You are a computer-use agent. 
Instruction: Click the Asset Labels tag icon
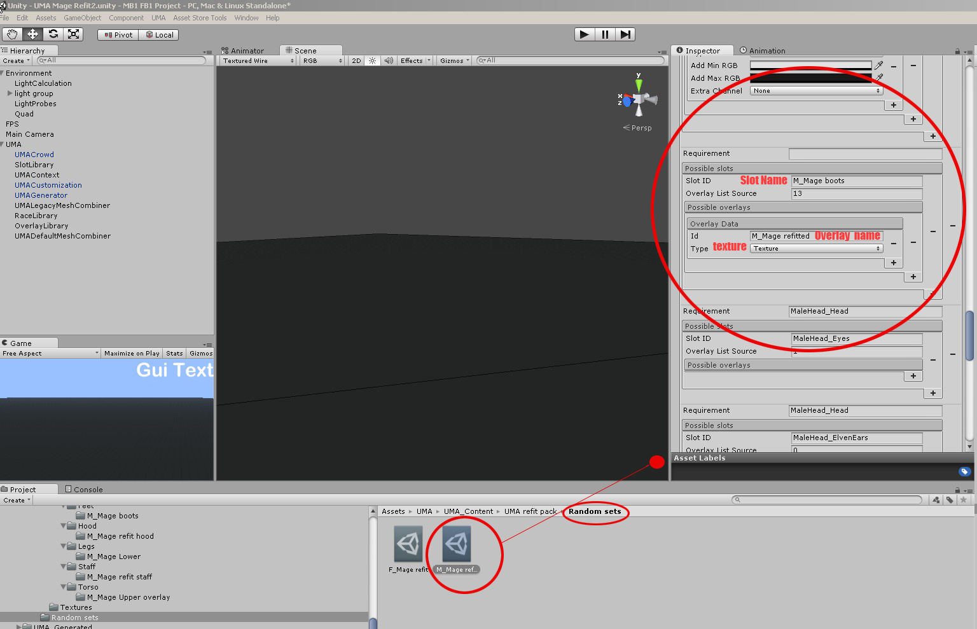pos(964,471)
